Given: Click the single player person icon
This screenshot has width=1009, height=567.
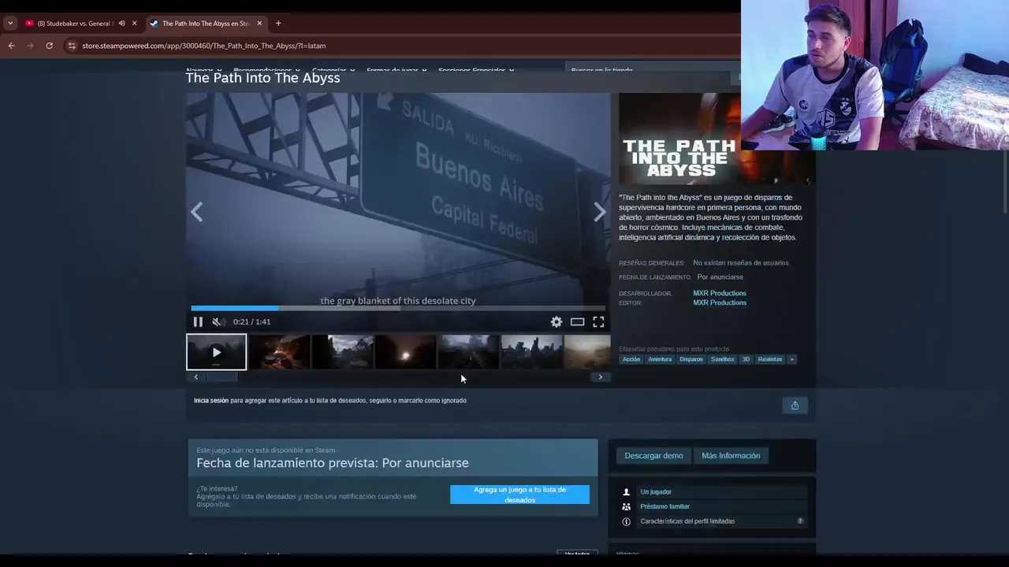Looking at the screenshot, I should click(x=627, y=492).
